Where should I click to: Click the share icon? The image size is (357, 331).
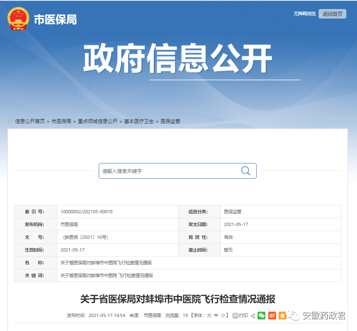[253, 316]
